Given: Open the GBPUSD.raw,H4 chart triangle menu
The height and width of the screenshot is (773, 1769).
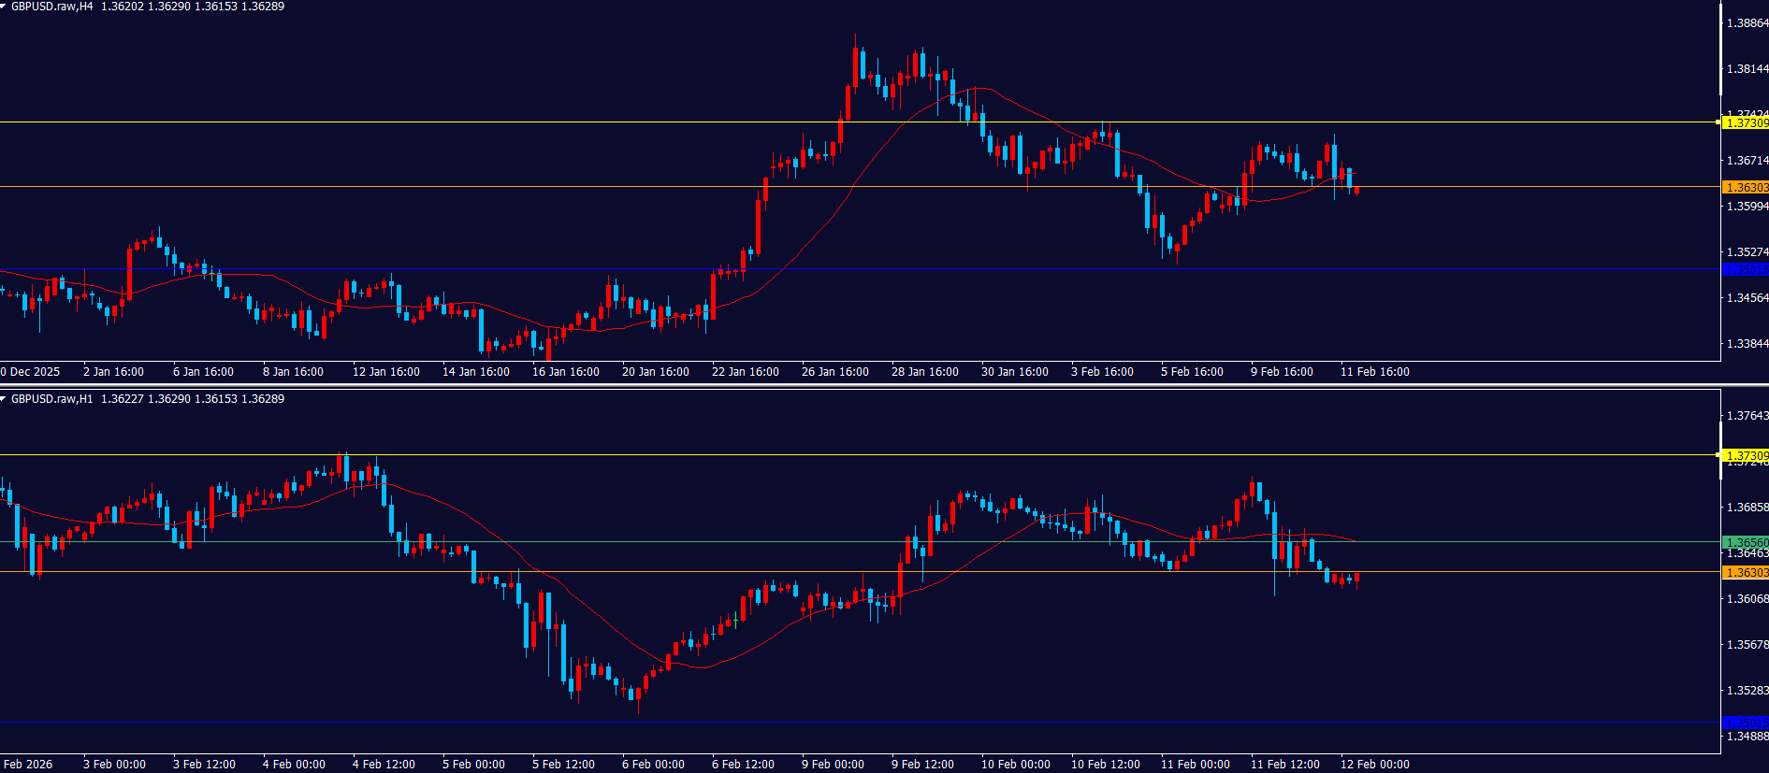Looking at the screenshot, I should coord(4,7).
